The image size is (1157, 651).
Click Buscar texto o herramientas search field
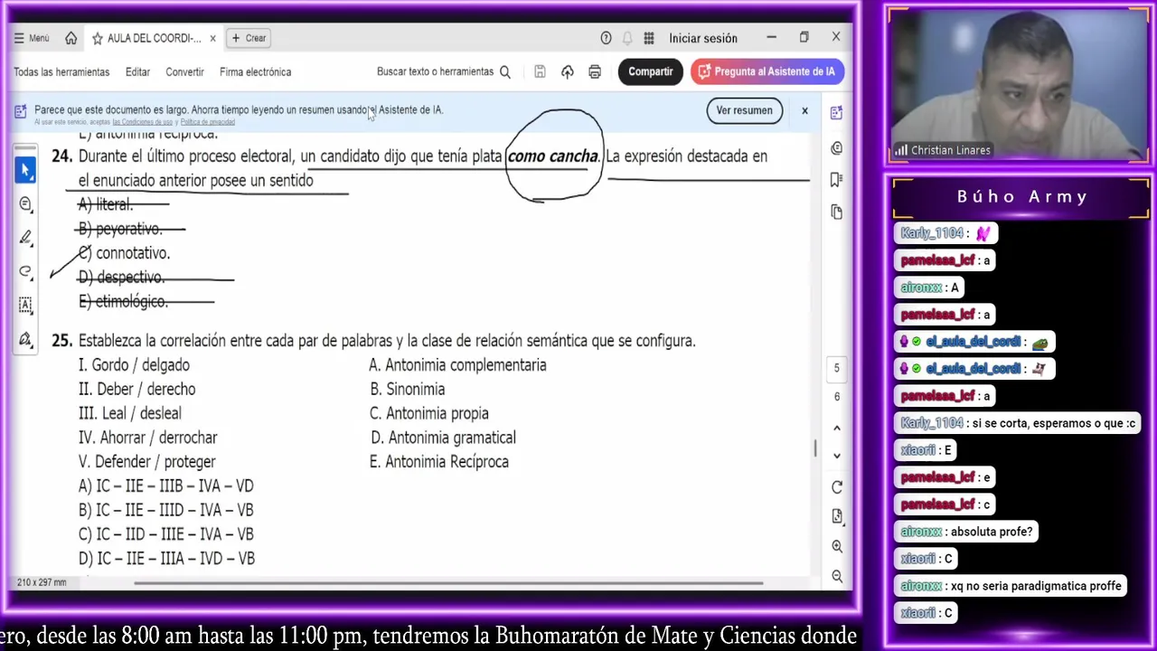coord(444,71)
